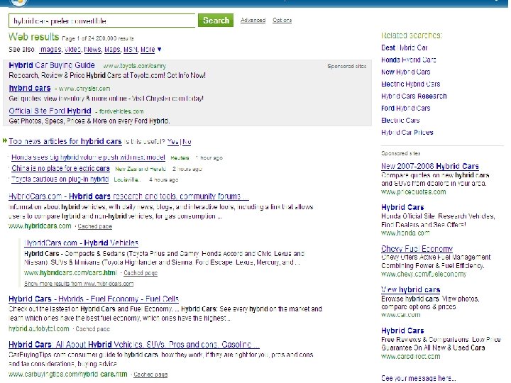Switch to MSN results
This screenshot has height=383, width=511.
(x=131, y=49)
